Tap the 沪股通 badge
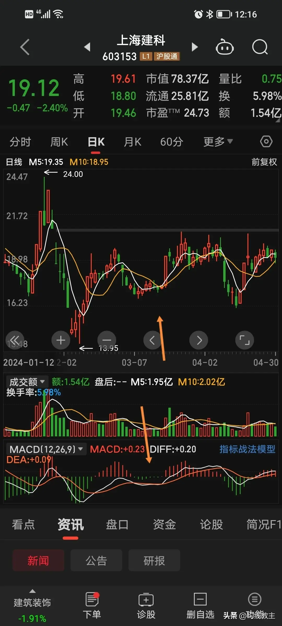The height and width of the screenshot is (626, 282). pos(167,56)
